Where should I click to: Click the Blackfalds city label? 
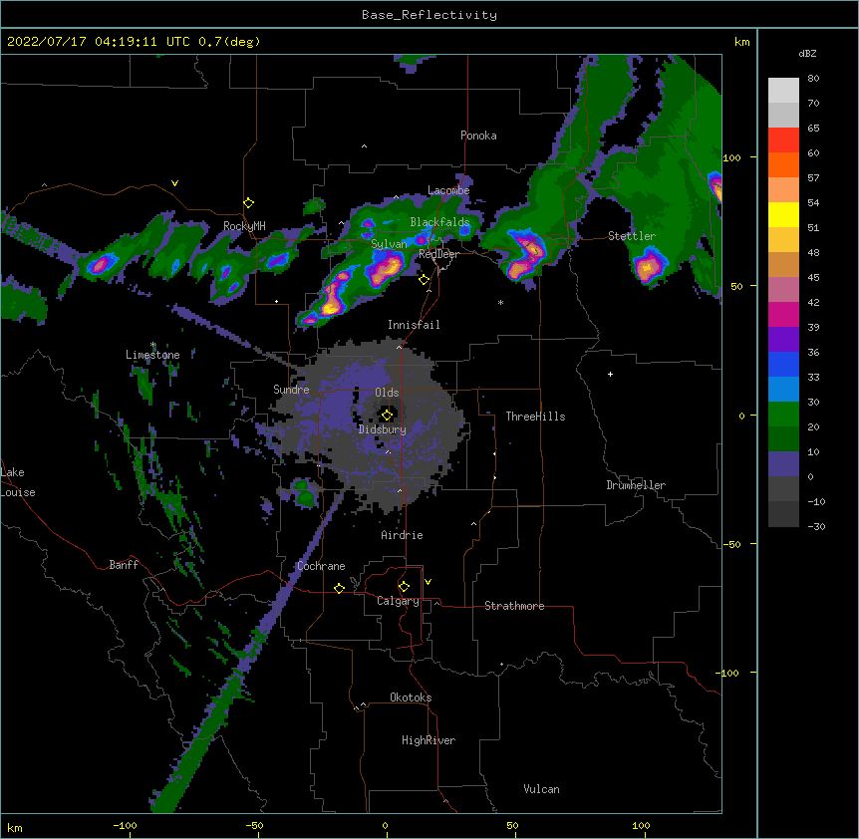click(x=439, y=222)
